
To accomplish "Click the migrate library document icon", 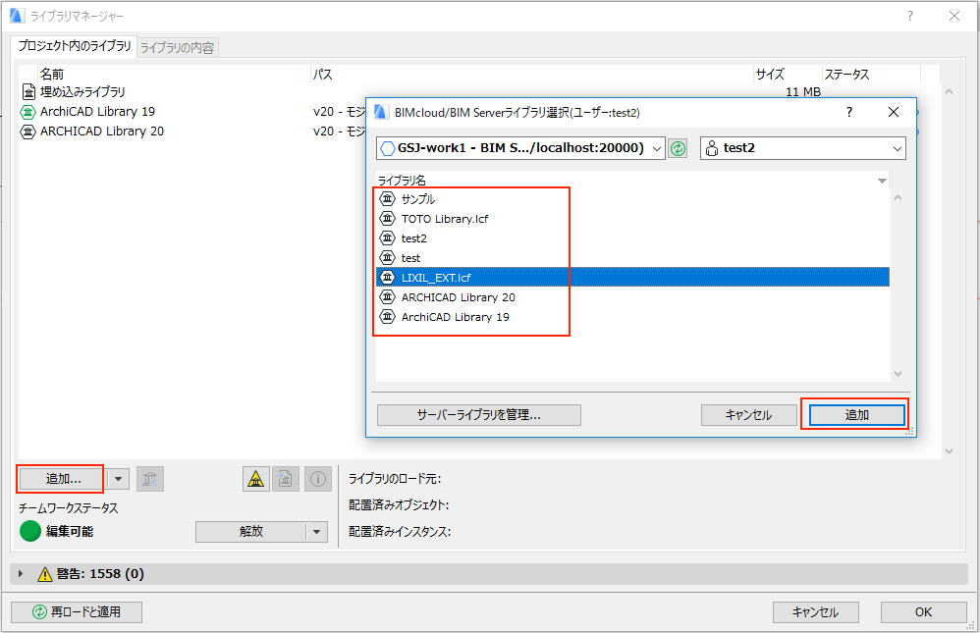I will coord(286,479).
